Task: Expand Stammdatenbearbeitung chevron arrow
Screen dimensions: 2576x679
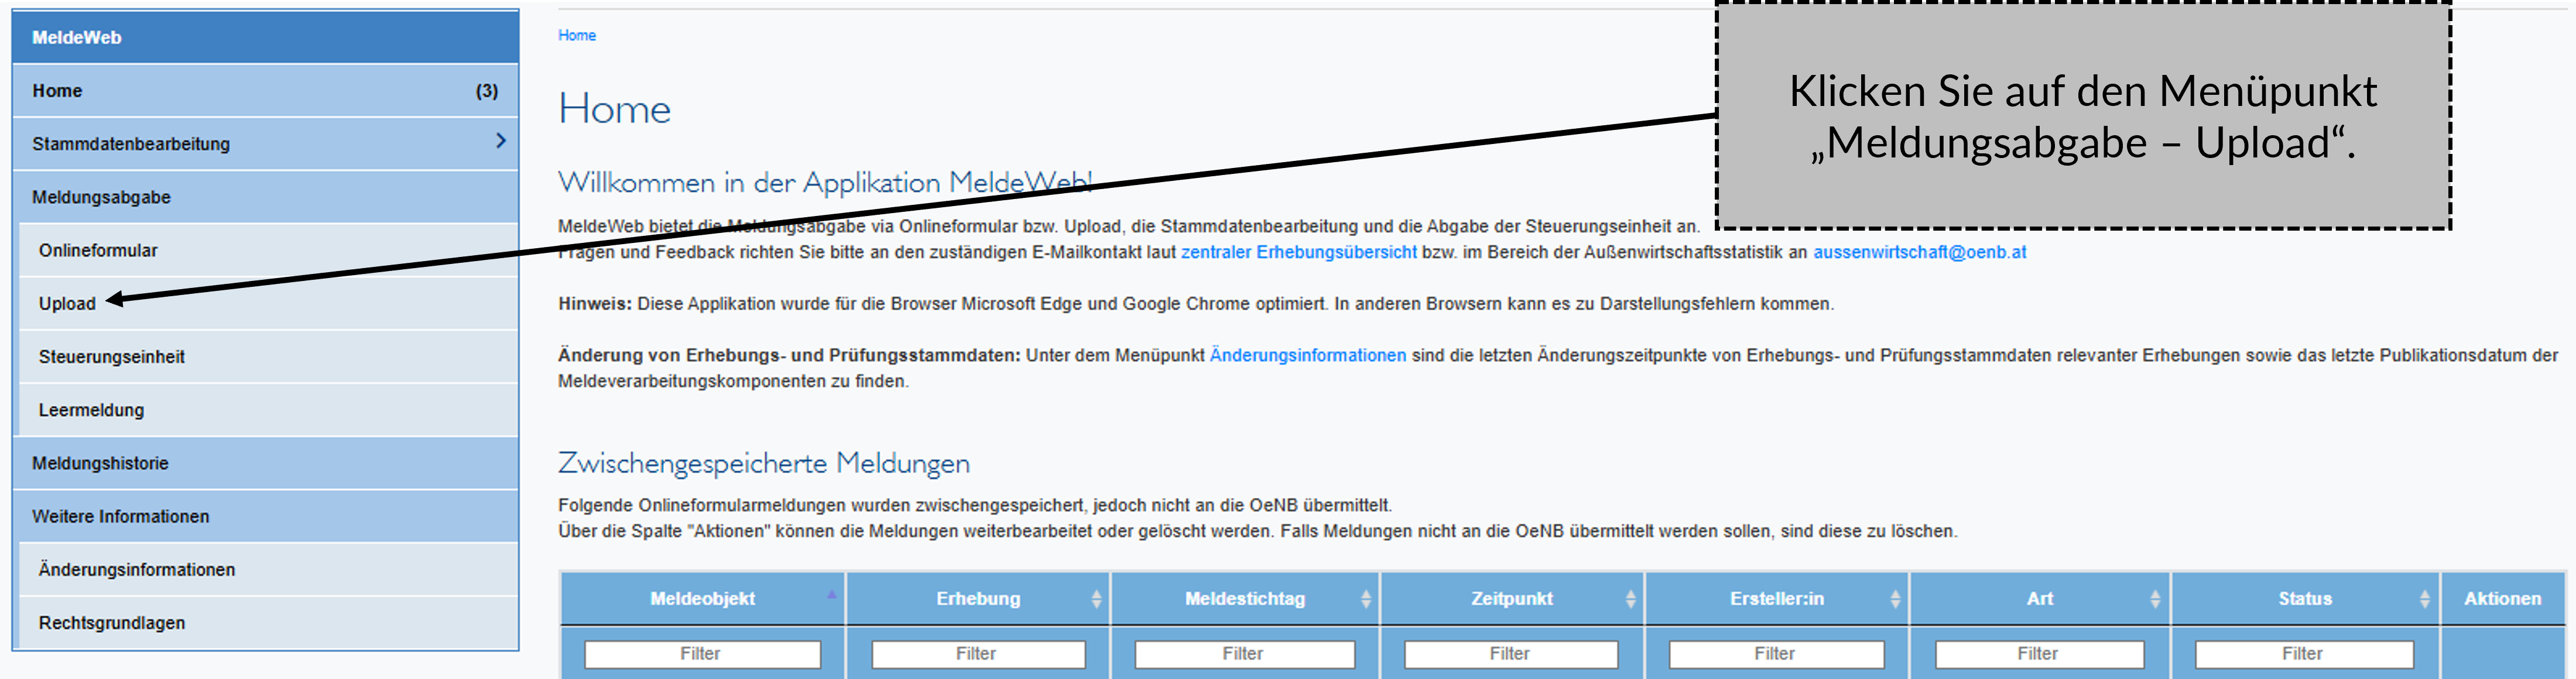Action: point(501,142)
